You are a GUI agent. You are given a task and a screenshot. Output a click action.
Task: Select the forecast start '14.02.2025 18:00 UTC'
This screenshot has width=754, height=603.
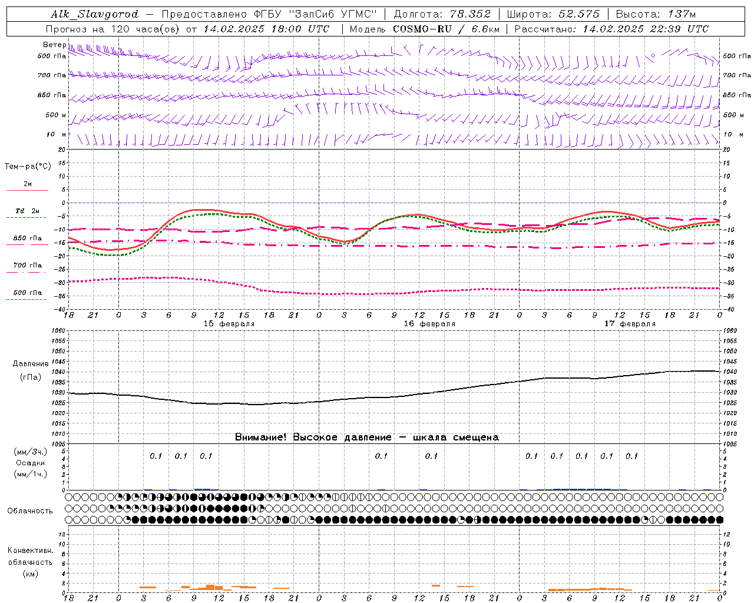click(x=266, y=29)
